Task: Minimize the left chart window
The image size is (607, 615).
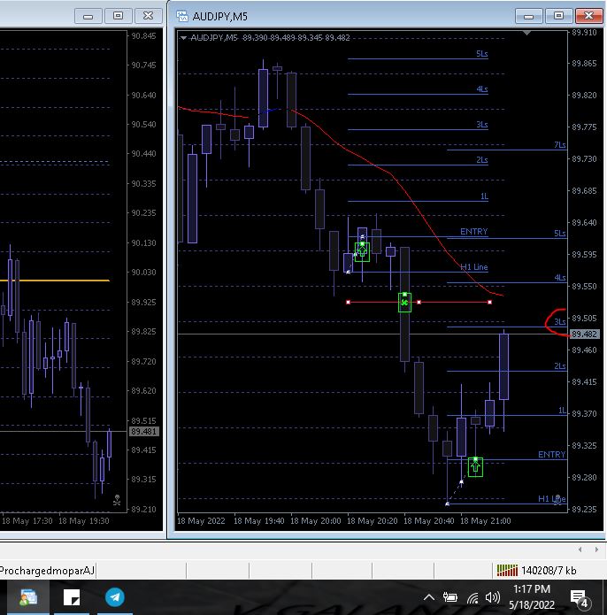Action: 88,16
